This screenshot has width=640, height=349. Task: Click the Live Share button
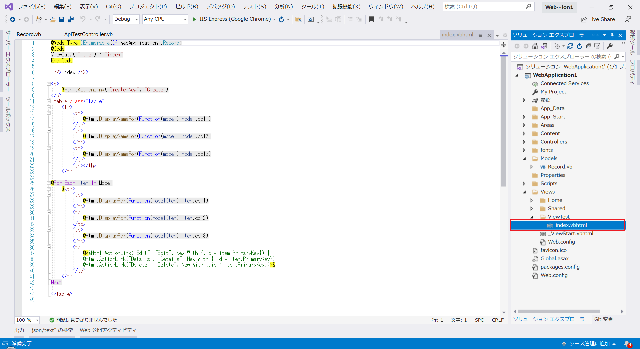598,19
